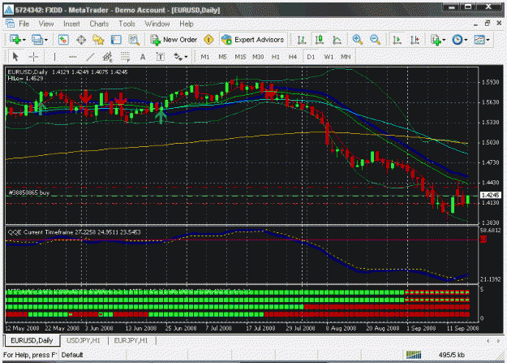Toggle the candlestick chart mode
Screen dimensions: 507x363
coord(320,40)
